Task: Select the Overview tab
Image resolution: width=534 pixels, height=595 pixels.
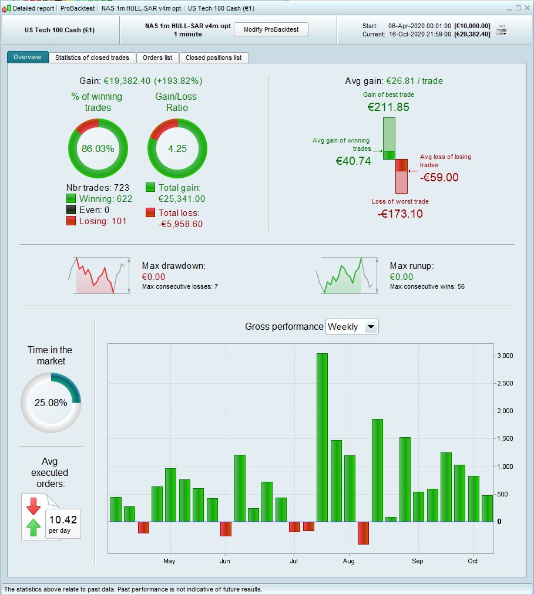Action: click(x=28, y=58)
